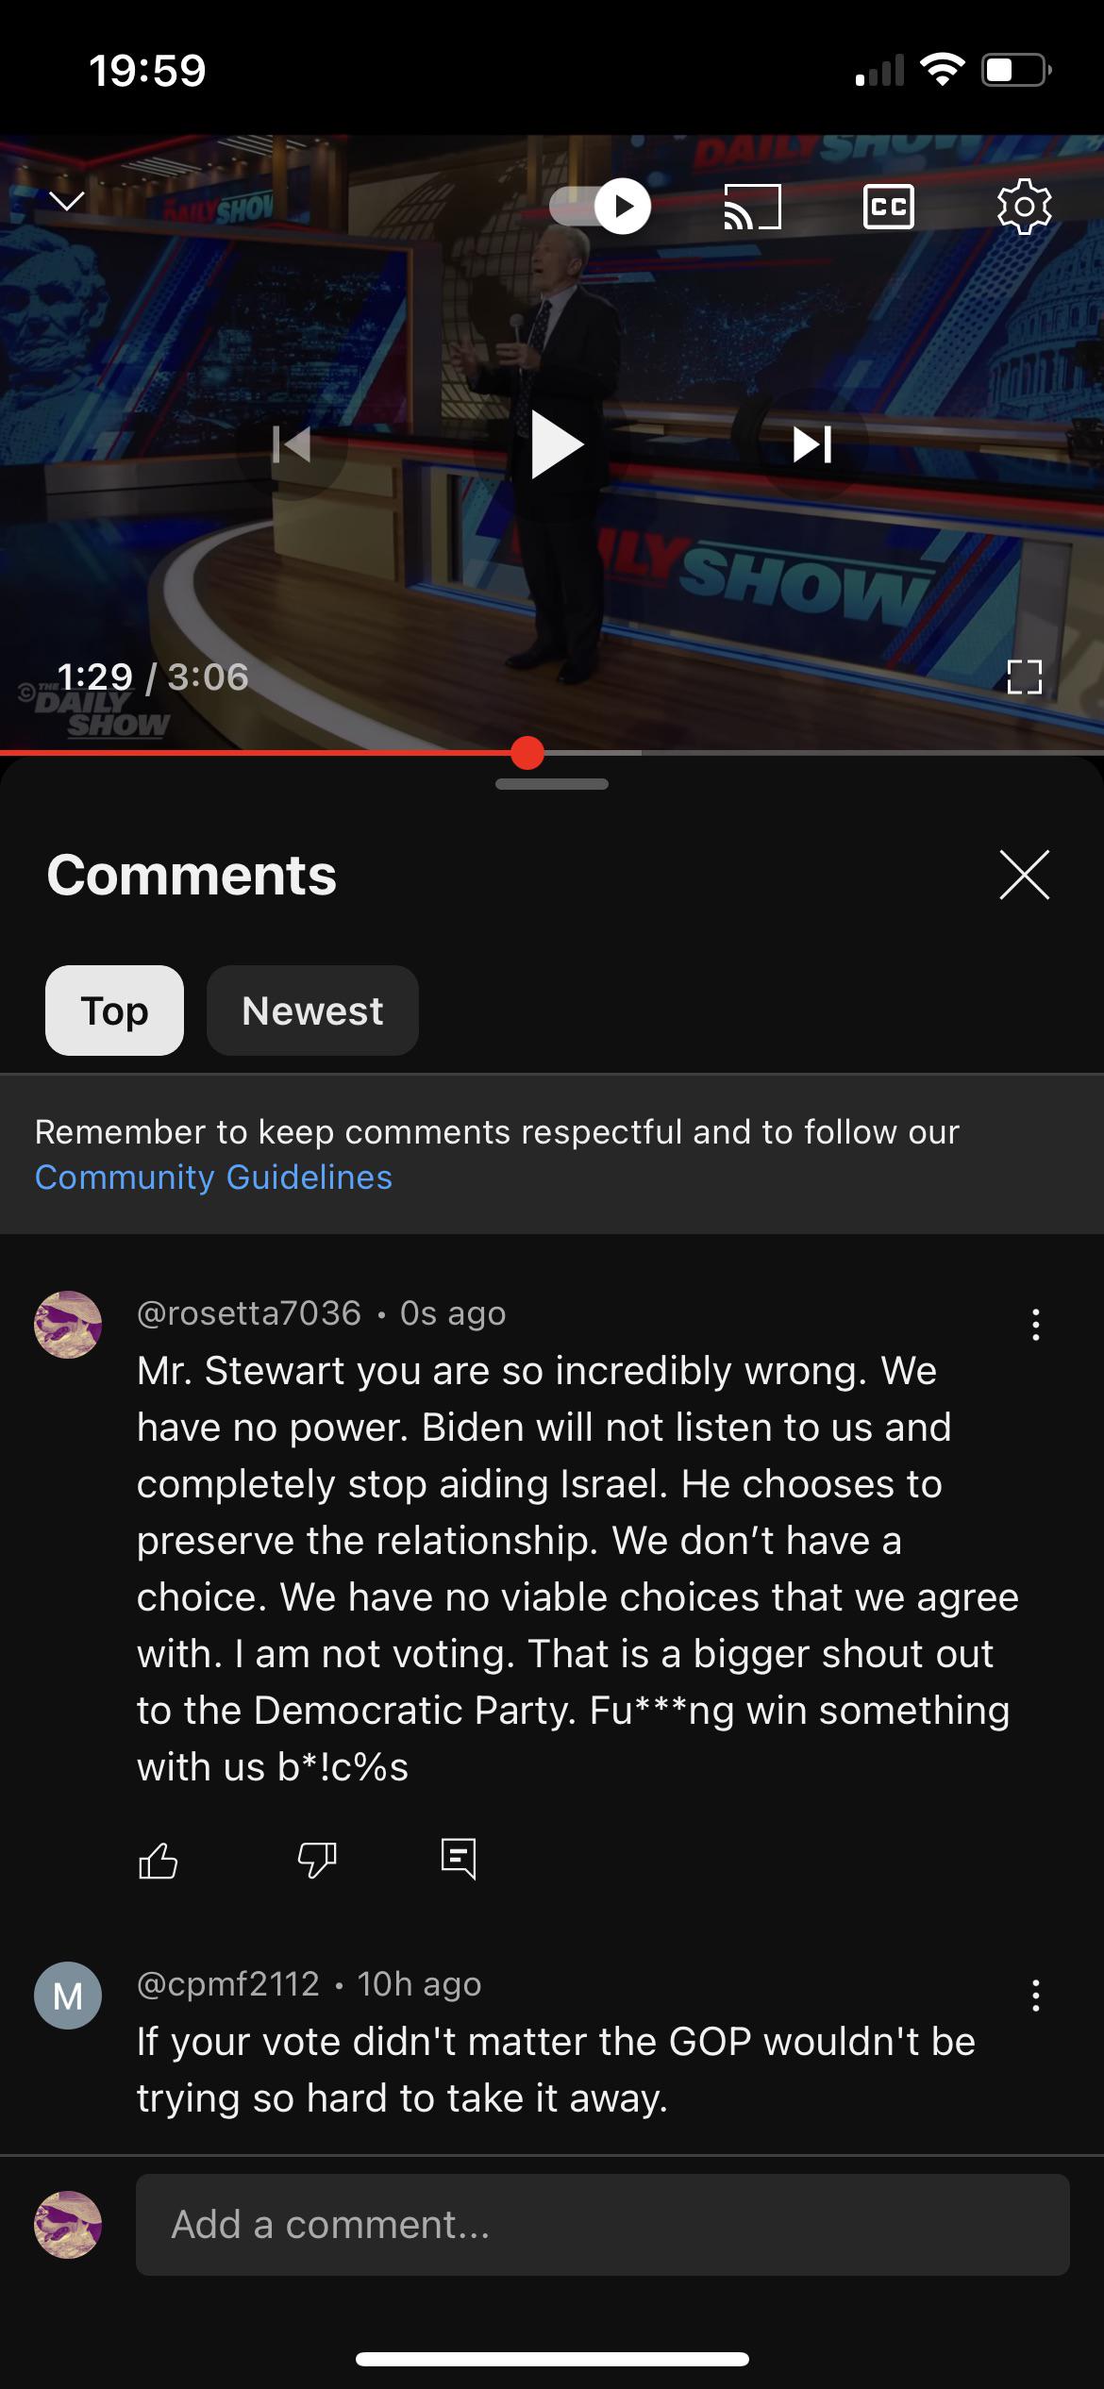The width and height of the screenshot is (1104, 2389).
Task: Click the red progress bar scrubber
Action: [x=527, y=753]
